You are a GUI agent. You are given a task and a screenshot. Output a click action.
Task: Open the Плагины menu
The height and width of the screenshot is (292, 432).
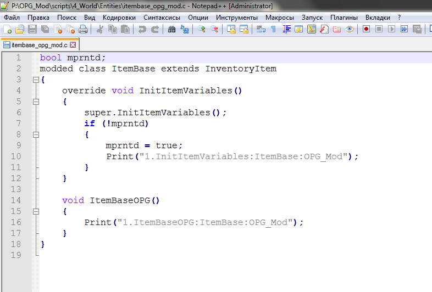click(344, 18)
